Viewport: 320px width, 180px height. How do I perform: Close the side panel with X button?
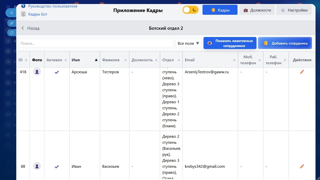(11, 13)
